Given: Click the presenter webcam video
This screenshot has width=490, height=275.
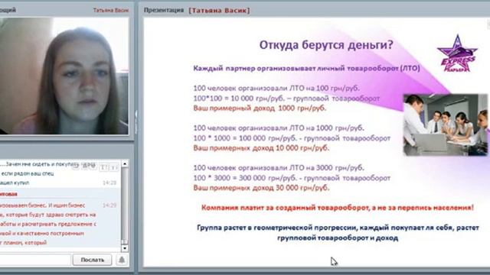Looking at the screenshot, I should tap(64, 76).
